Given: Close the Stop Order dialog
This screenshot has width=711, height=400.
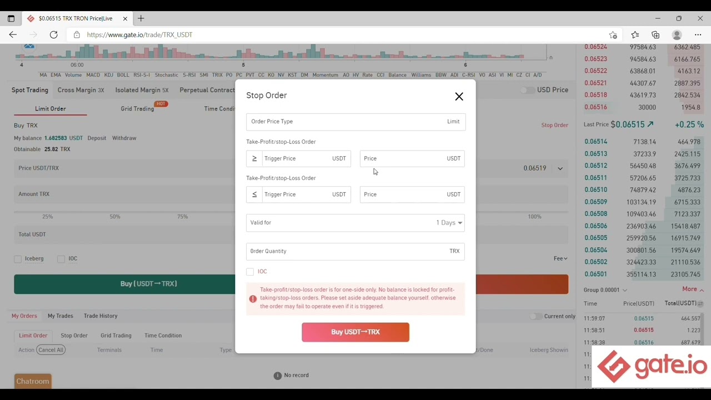Looking at the screenshot, I should [x=459, y=97].
